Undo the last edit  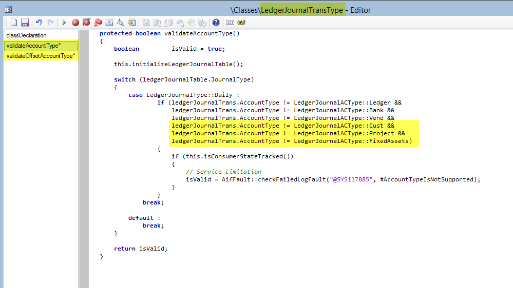39,23
